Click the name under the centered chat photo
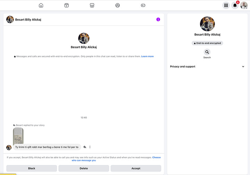The width and height of the screenshot is (250, 175). [x=84, y=47]
